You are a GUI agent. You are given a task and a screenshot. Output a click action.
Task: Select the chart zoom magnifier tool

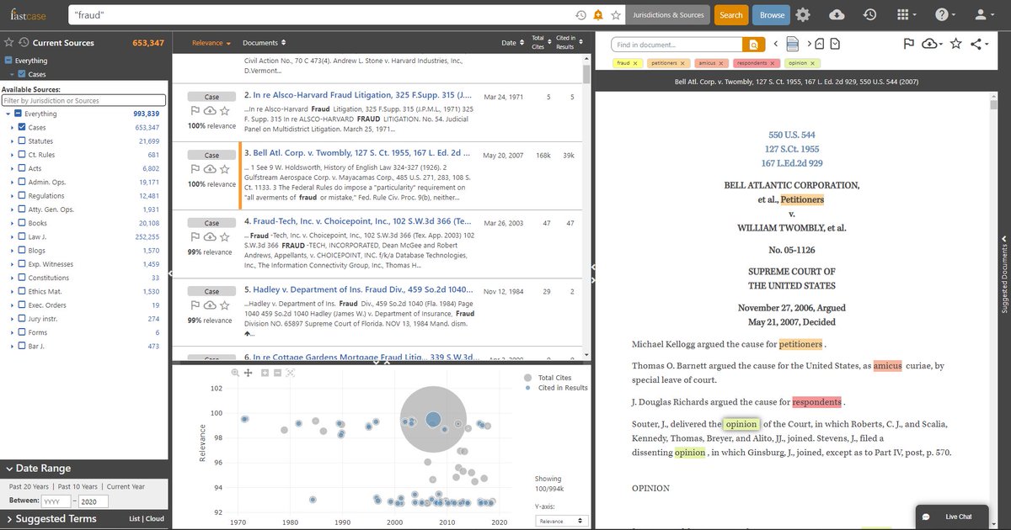pyautogui.click(x=236, y=372)
